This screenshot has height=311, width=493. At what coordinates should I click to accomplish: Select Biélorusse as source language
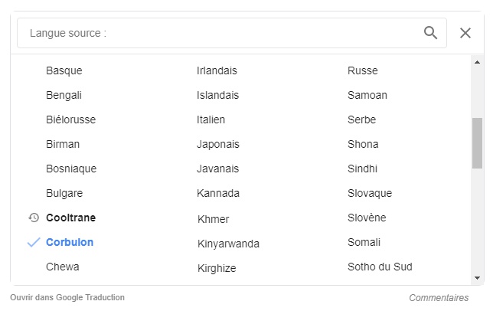coord(70,119)
